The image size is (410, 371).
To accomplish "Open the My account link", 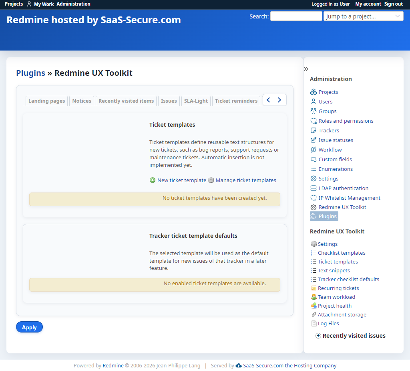I will tap(368, 4).
